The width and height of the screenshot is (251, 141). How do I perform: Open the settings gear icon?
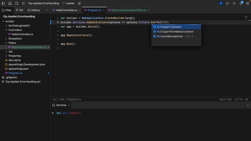pos(247,4)
